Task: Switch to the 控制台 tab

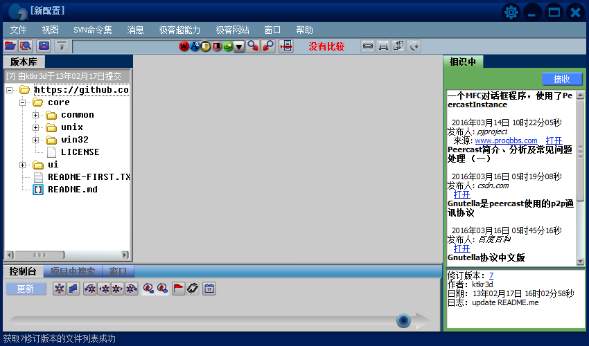Action: (23, 271)
